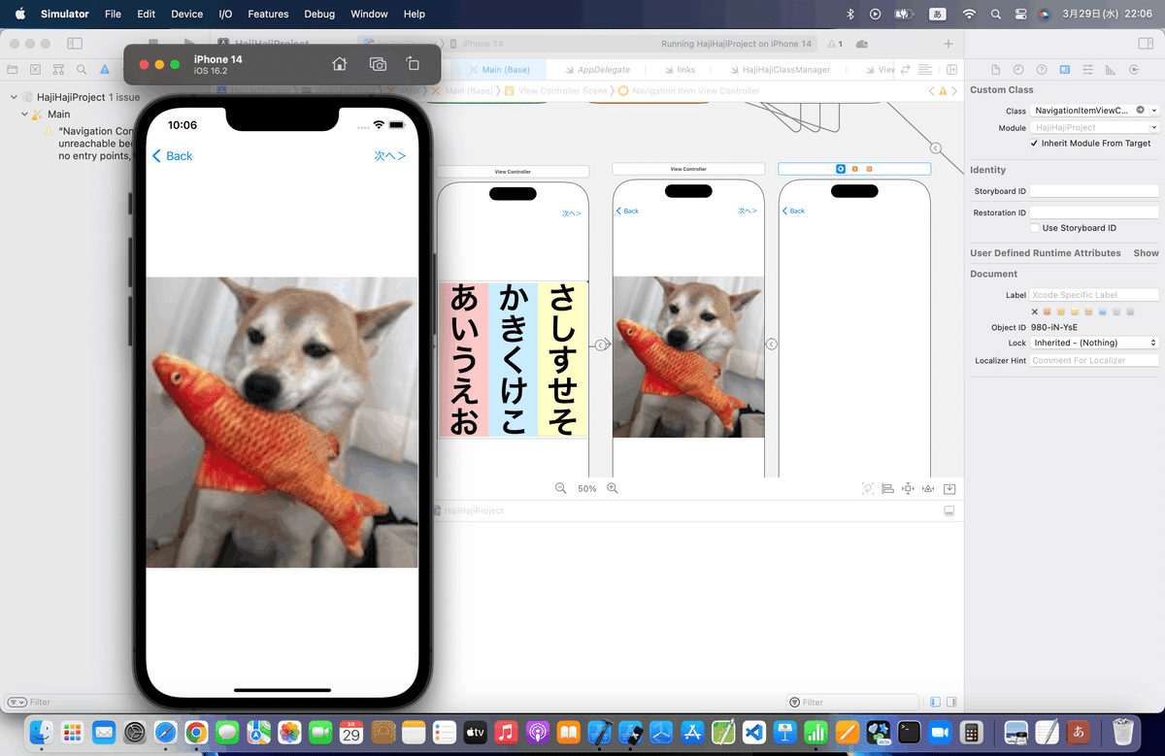1165x756 pixels.
Task: Collapse the HajiHajiProject issue group
Action: 14,97
